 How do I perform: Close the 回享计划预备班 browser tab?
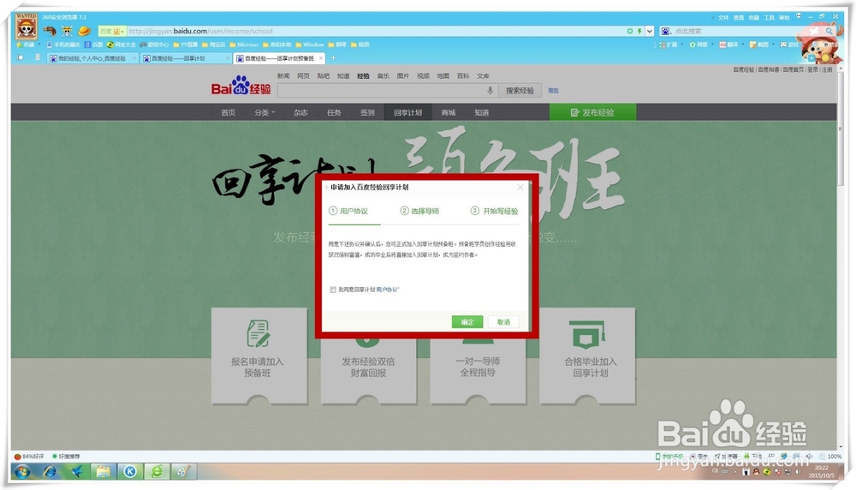point(321,58)
